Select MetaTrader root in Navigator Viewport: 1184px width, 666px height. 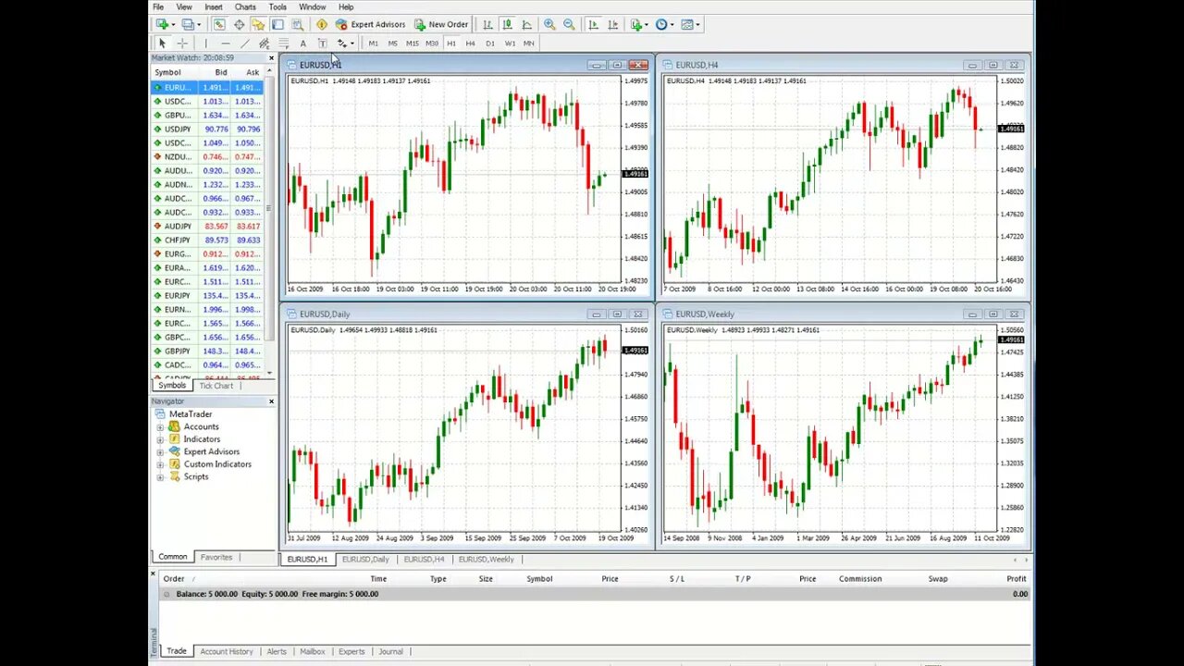pos(190,414)
